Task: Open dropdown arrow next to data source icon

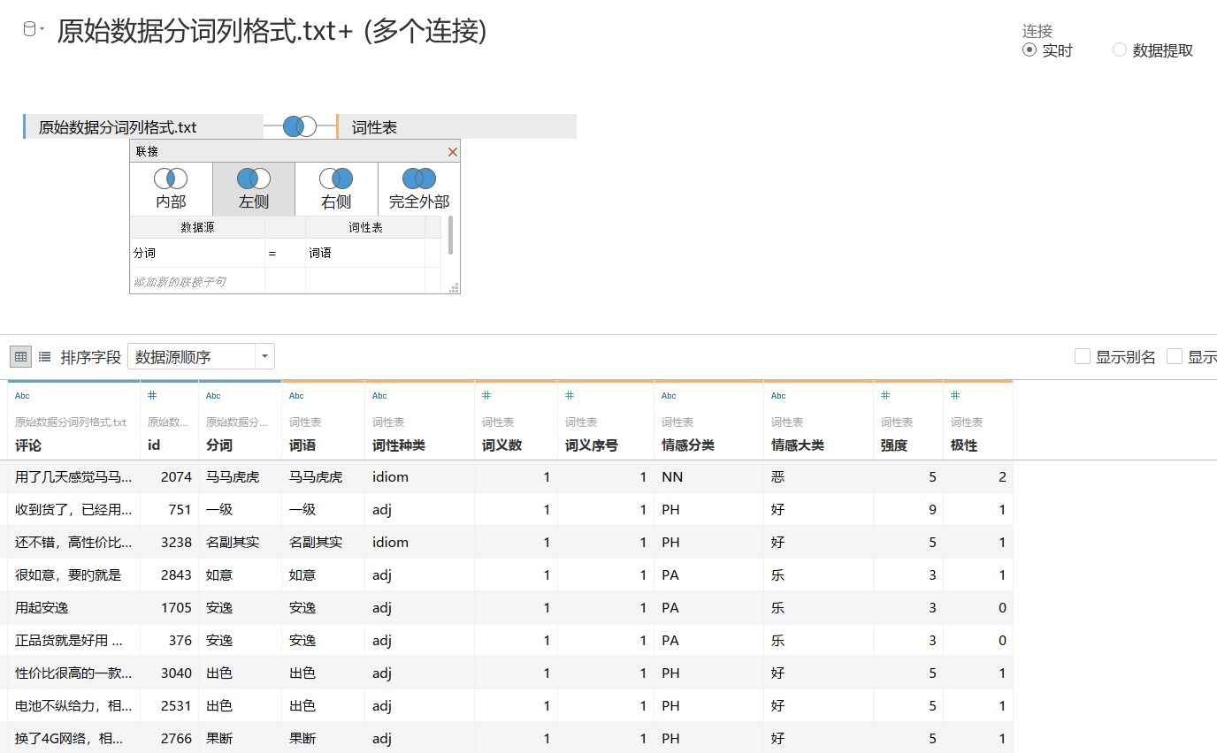Action: pyautogui.click(x=42, y=30)
